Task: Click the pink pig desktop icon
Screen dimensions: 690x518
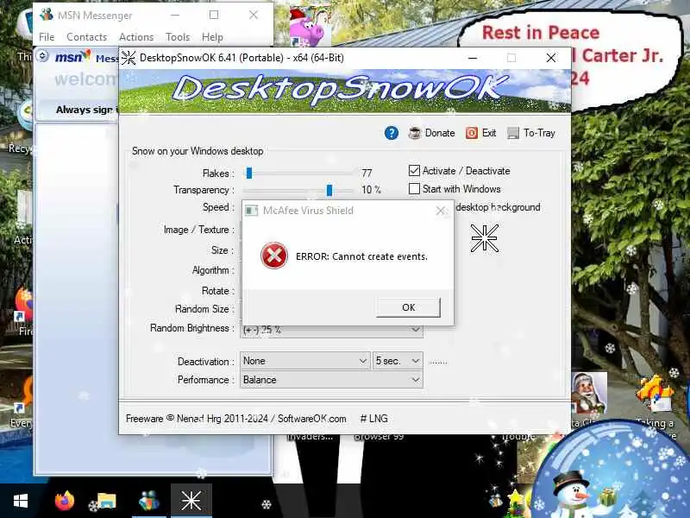Action: click(x=310, y=28)
